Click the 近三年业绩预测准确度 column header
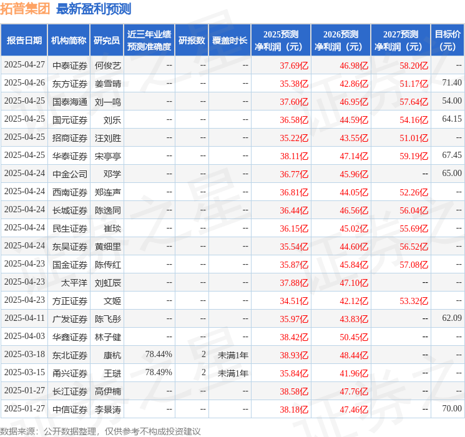Image resolution: width=465 pixels, height=437 pixels. (149, 41)
